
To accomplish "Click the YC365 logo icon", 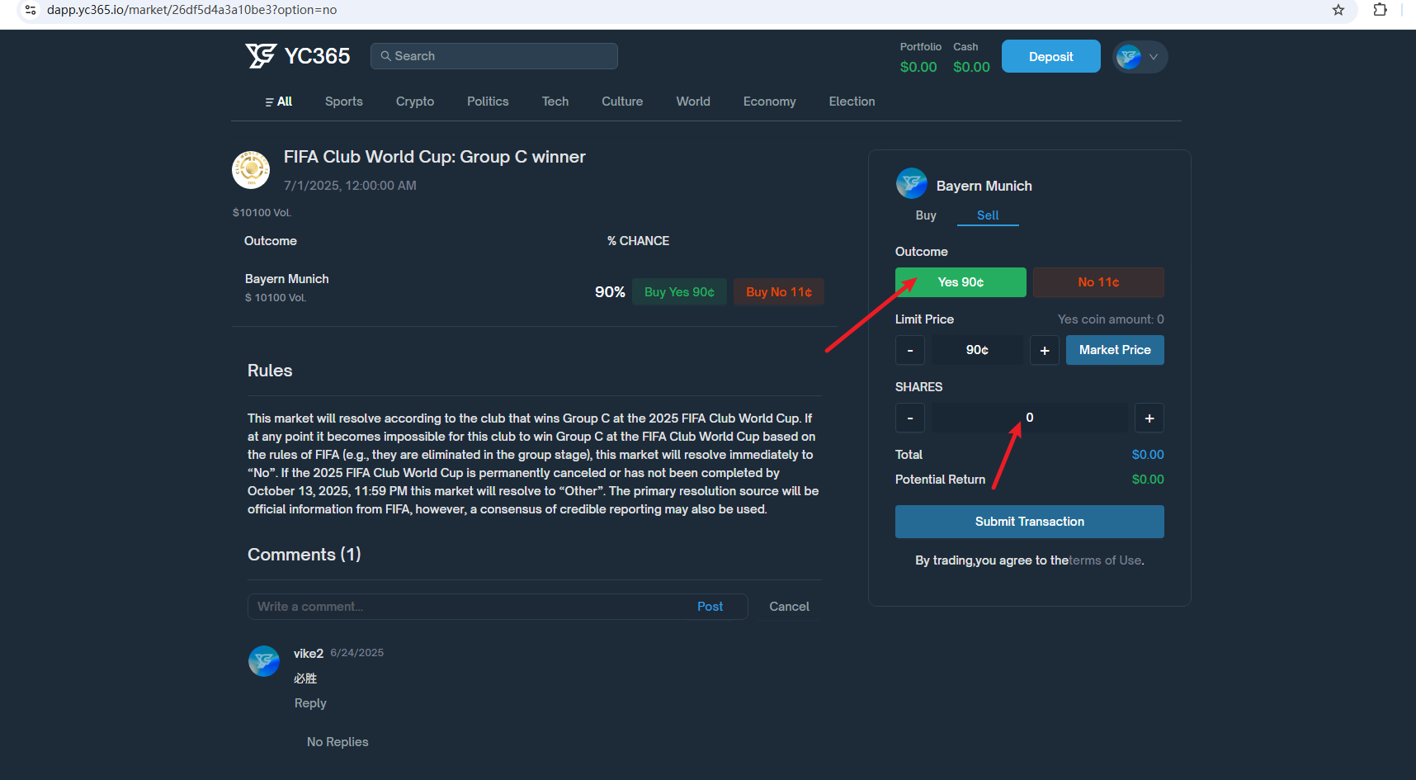I will click(261, 55).
